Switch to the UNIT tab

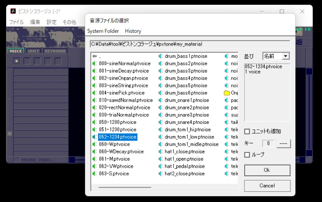point(34,51)
